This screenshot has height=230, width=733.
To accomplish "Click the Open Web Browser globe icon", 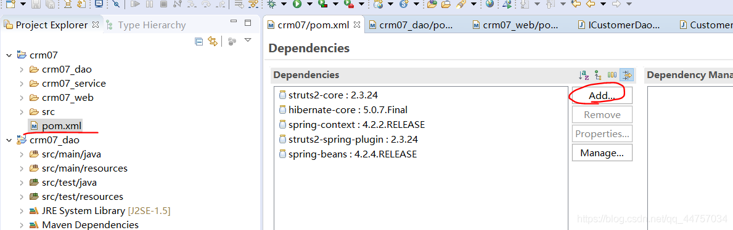I will pos(489,4).
